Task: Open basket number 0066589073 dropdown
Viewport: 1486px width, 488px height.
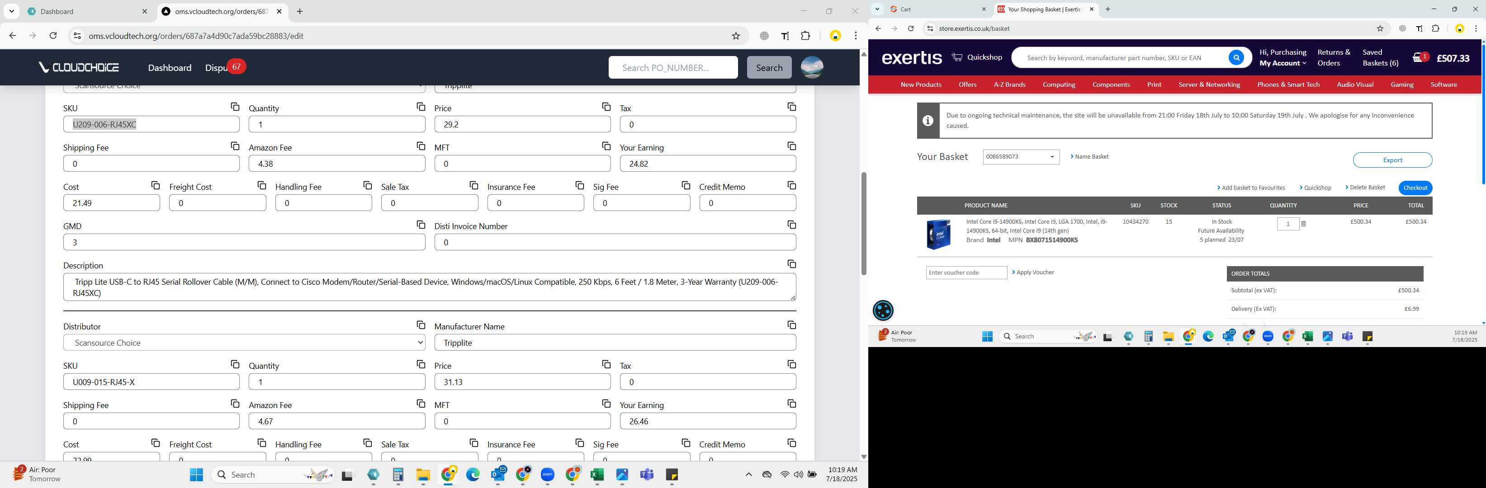Action: tap(1021, 157)
